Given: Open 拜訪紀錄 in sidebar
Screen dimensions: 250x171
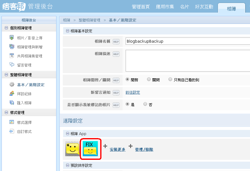Looking at the screenshot, I should tap(24, 94).
